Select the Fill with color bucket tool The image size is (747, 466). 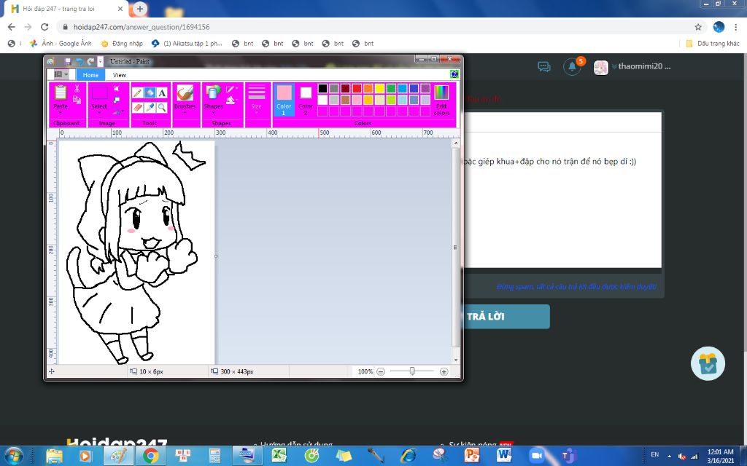pyautogui.click(x=150, y=92)
